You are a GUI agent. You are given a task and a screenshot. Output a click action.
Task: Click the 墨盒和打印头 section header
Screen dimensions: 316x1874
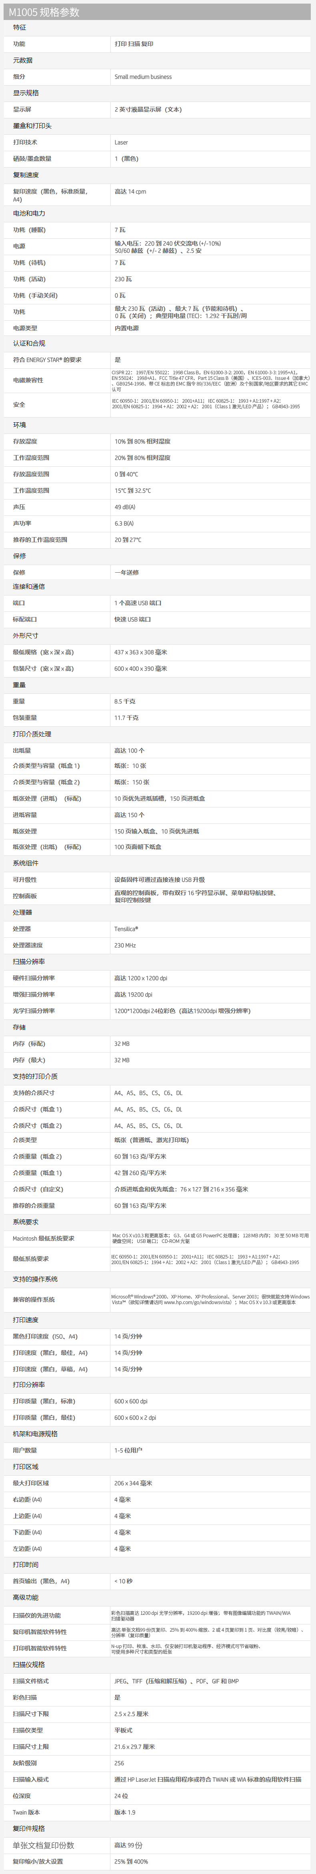click(32, 126)
